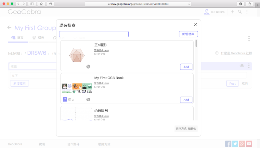Click the 新增檔案 button in the dialog
The image size is (260, 148).
[188, 34]
